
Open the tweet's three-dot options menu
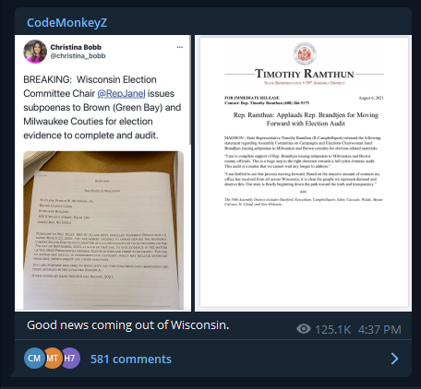(x=180, y=47)
